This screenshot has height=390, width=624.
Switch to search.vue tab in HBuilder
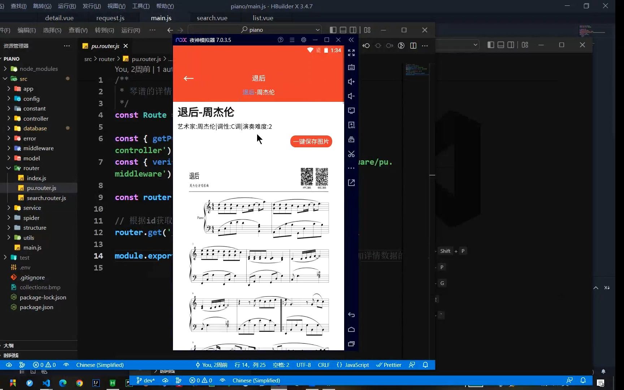pyautogui.click(x=212, y=18)
